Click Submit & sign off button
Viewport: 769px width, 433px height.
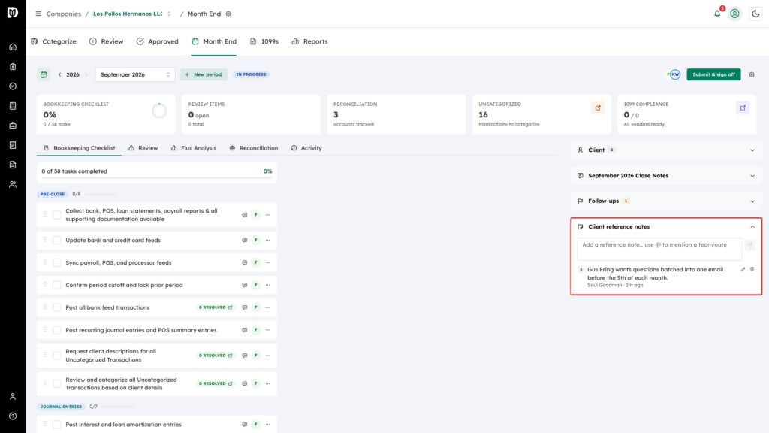[x=713, y=74]
